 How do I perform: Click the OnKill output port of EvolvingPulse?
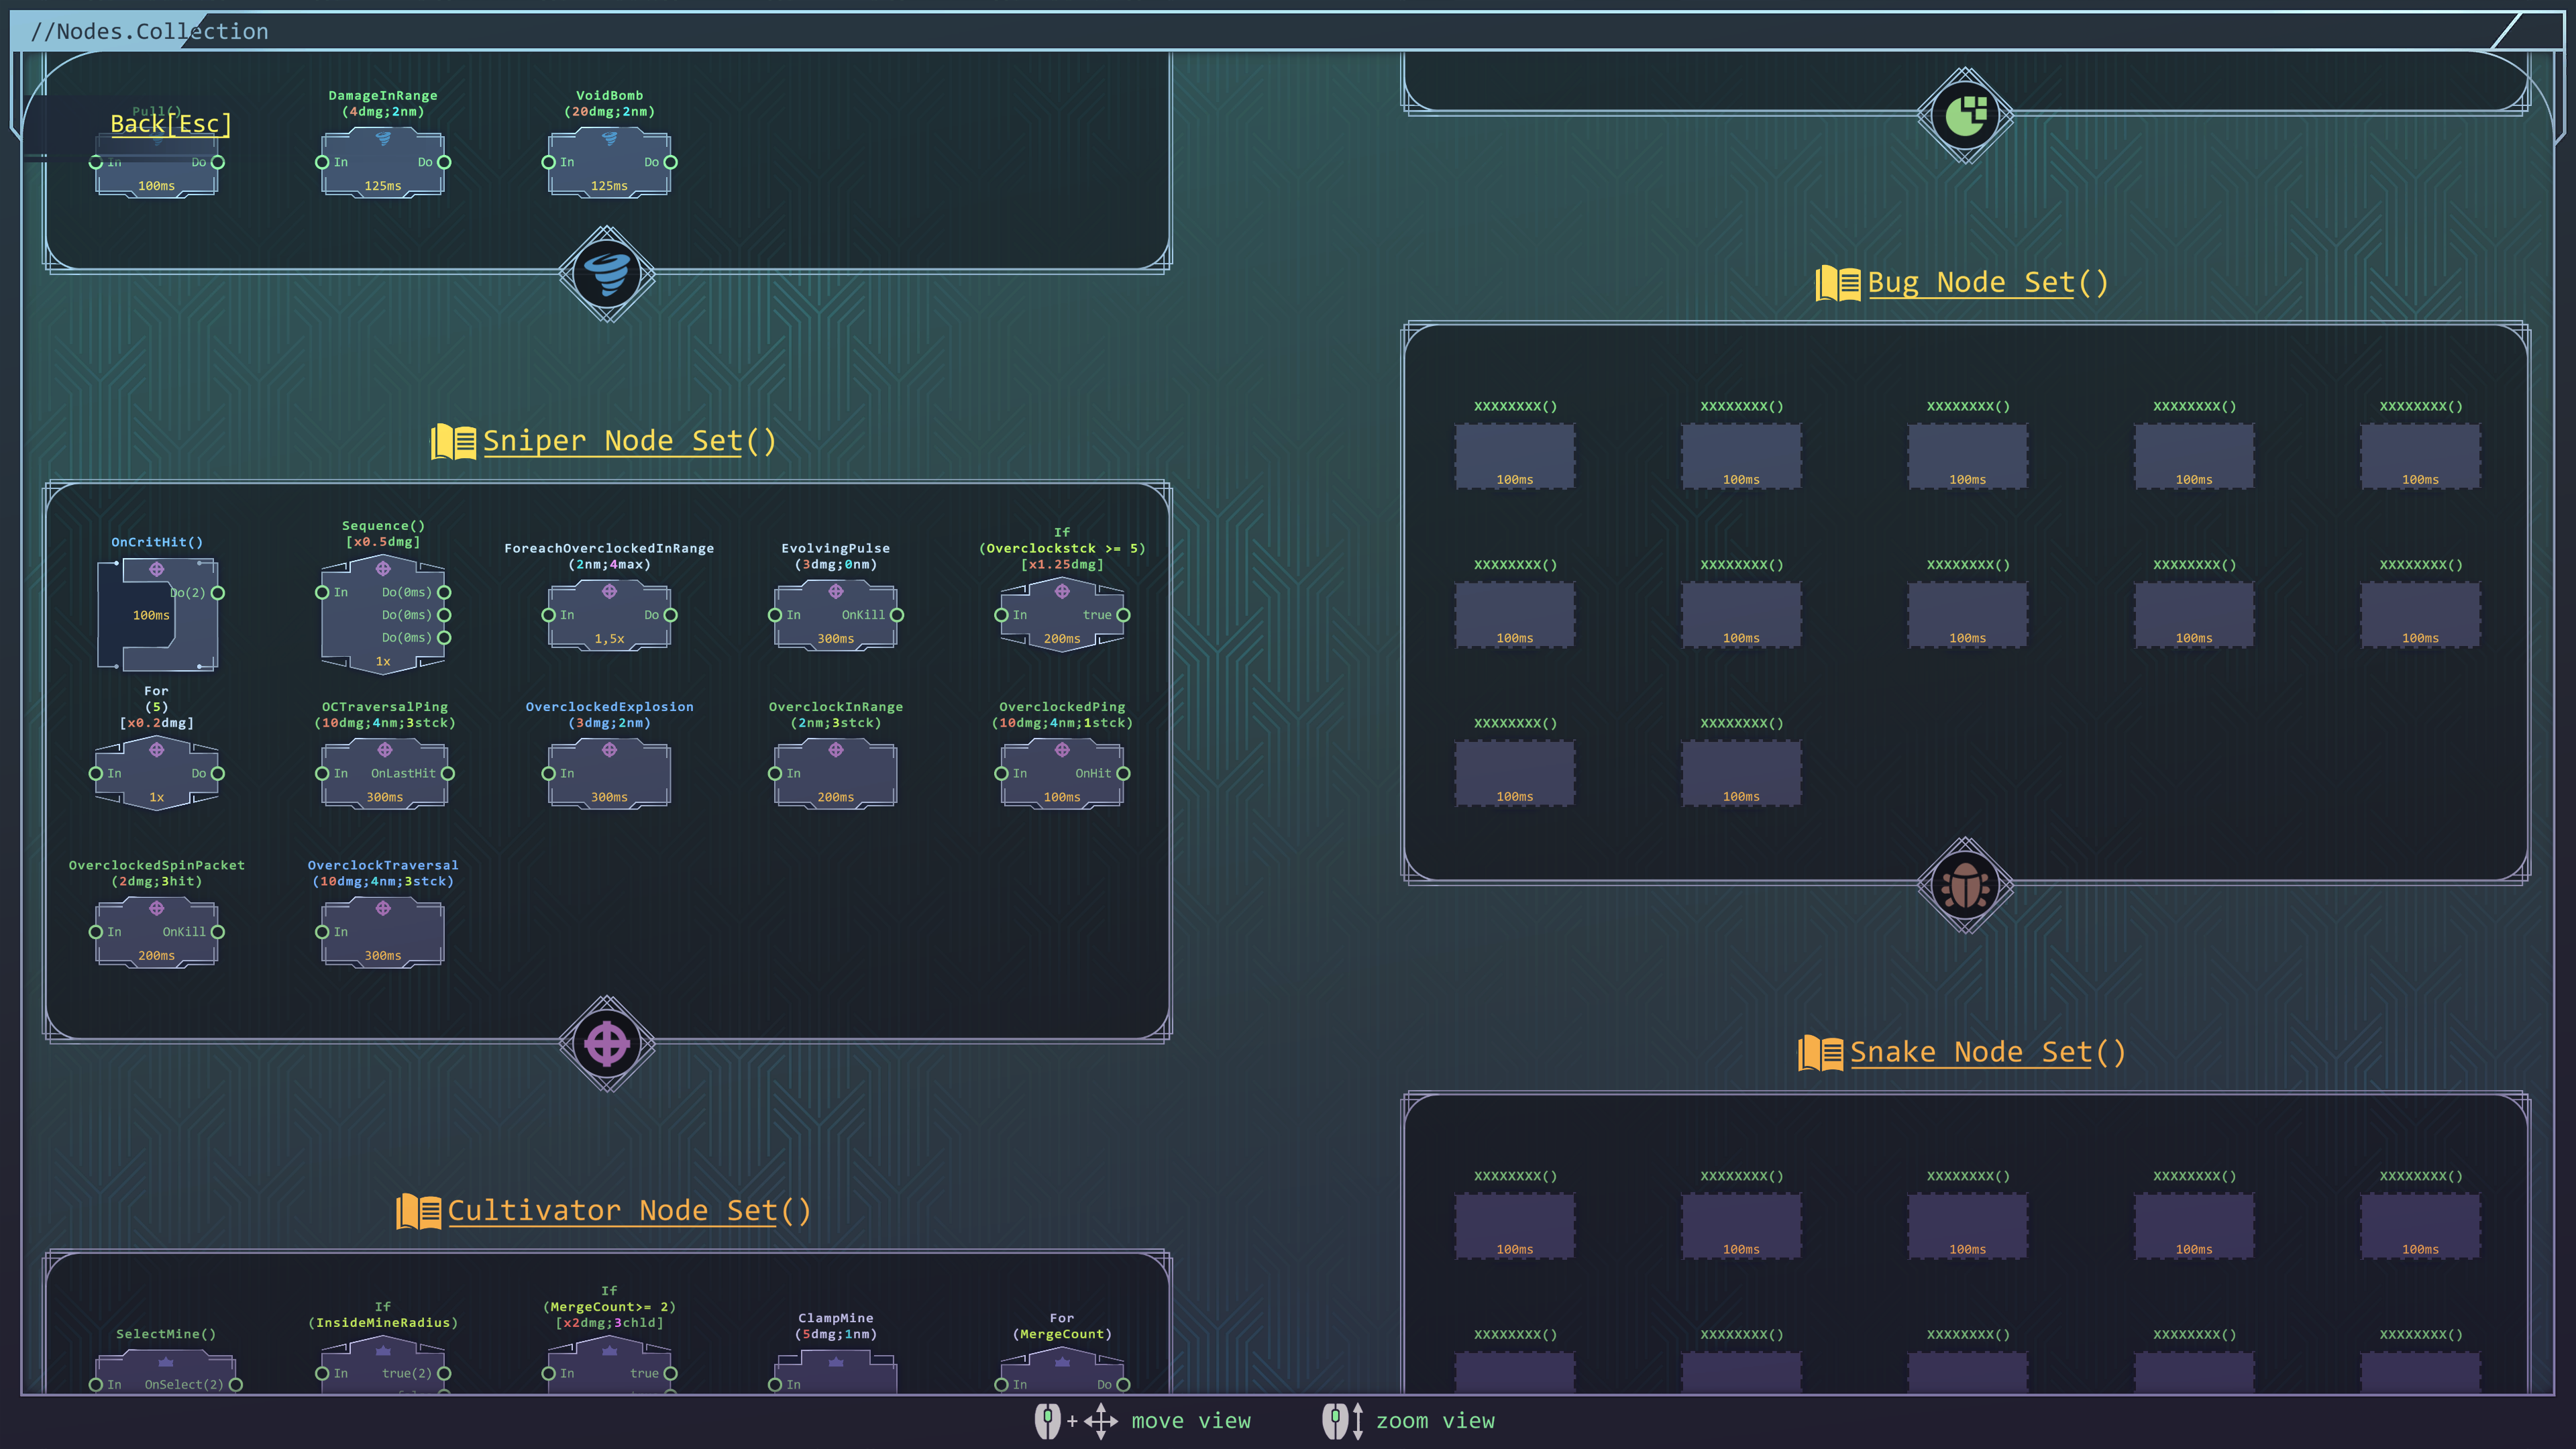tap(897, 615)
